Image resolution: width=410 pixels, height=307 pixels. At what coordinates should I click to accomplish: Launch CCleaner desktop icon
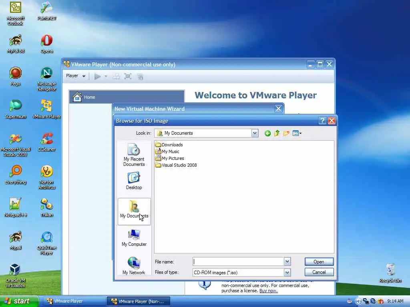[46, 142]
